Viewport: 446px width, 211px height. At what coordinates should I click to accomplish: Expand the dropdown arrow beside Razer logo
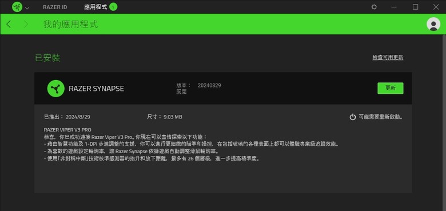[x=27, y=7]
